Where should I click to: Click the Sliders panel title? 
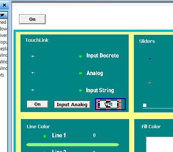tap(147, 41)
